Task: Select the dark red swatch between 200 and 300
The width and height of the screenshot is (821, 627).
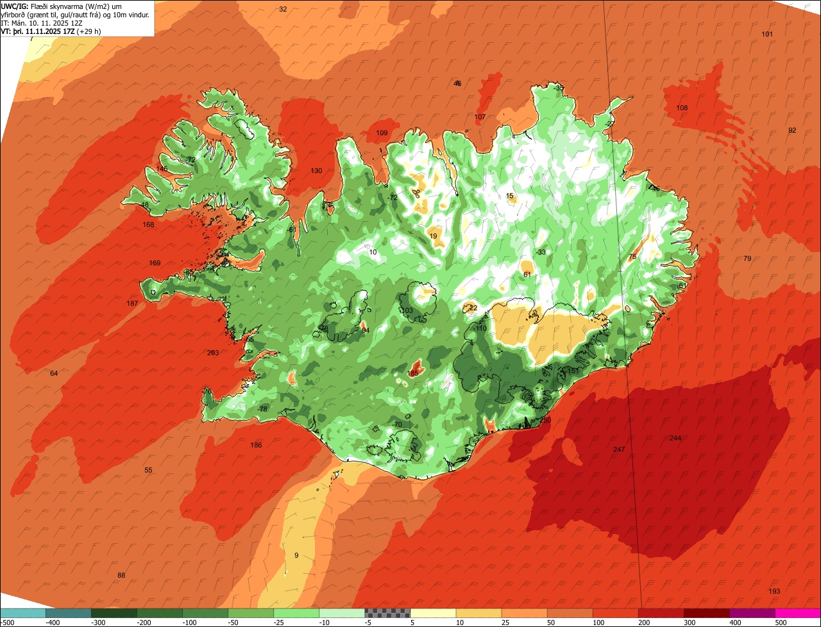Action: point(661,613)
